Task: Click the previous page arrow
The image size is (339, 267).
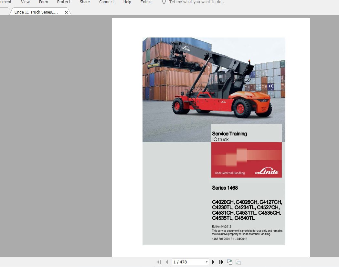Action: coord(167,262)
